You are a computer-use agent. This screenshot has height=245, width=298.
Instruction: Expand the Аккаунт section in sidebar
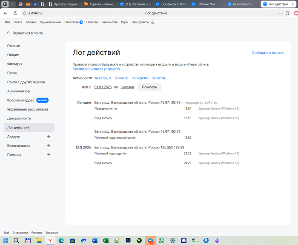coord(48,137)
